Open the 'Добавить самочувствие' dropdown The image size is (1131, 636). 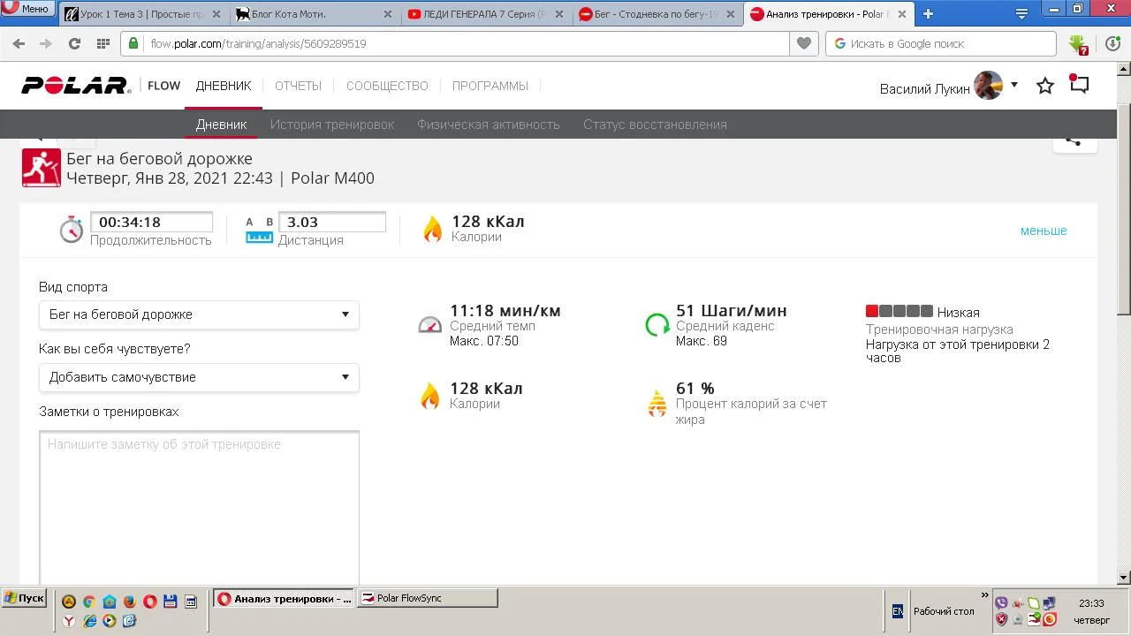click(x=199, y=377)
